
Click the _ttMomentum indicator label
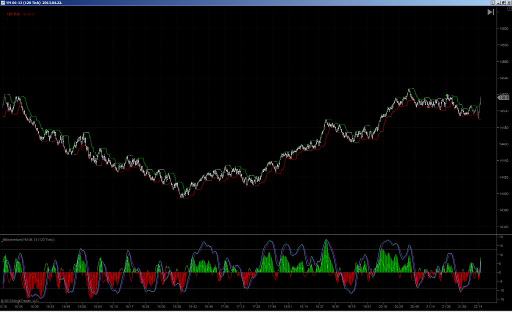pyautogui.click(x=28, y=240)
